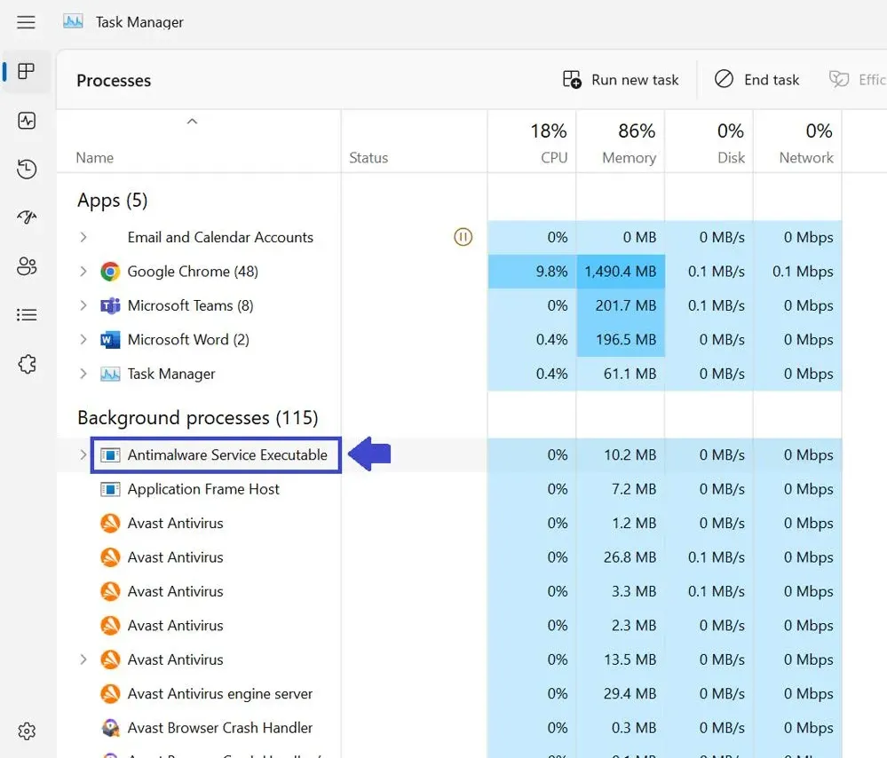Viewport: 887px width, 758px height.
Task: Open Task Manager settings gear
Action: point(27,730)
